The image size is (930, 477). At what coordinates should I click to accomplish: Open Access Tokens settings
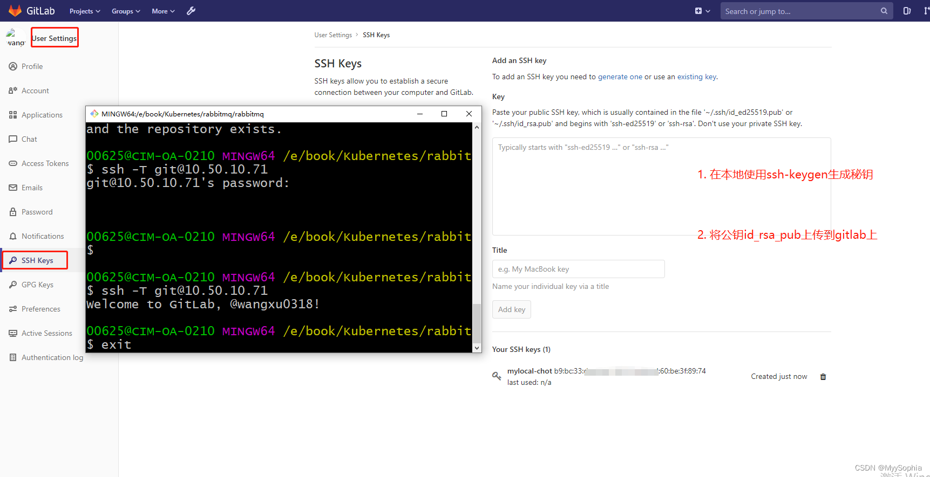[45, 163]
